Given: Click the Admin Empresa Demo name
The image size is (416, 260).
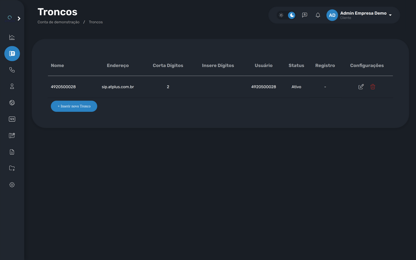Looking at the screenshot, I should click(363, 13).
